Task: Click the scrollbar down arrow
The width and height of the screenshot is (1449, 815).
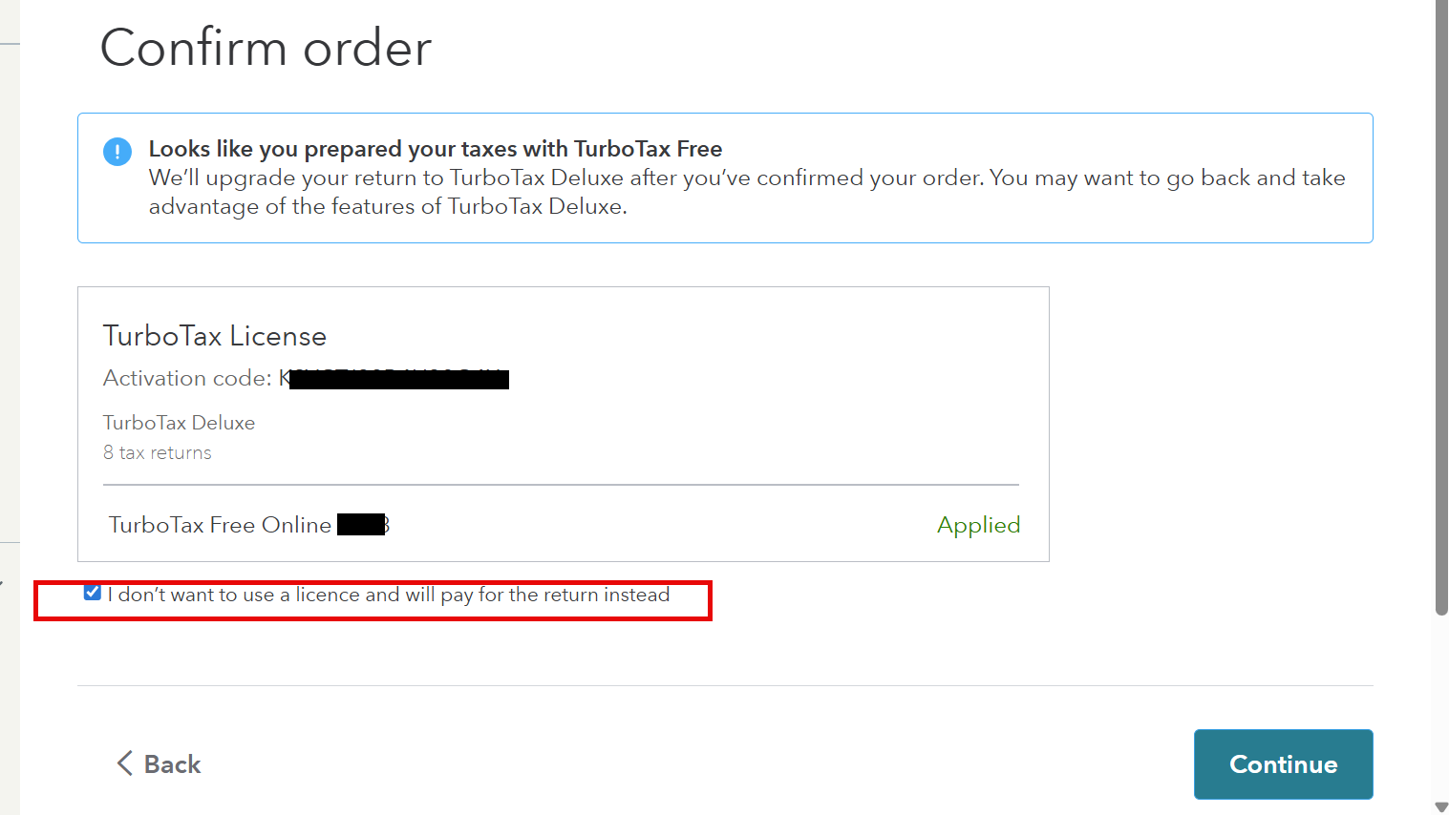Action: [x=1440, y=807]
